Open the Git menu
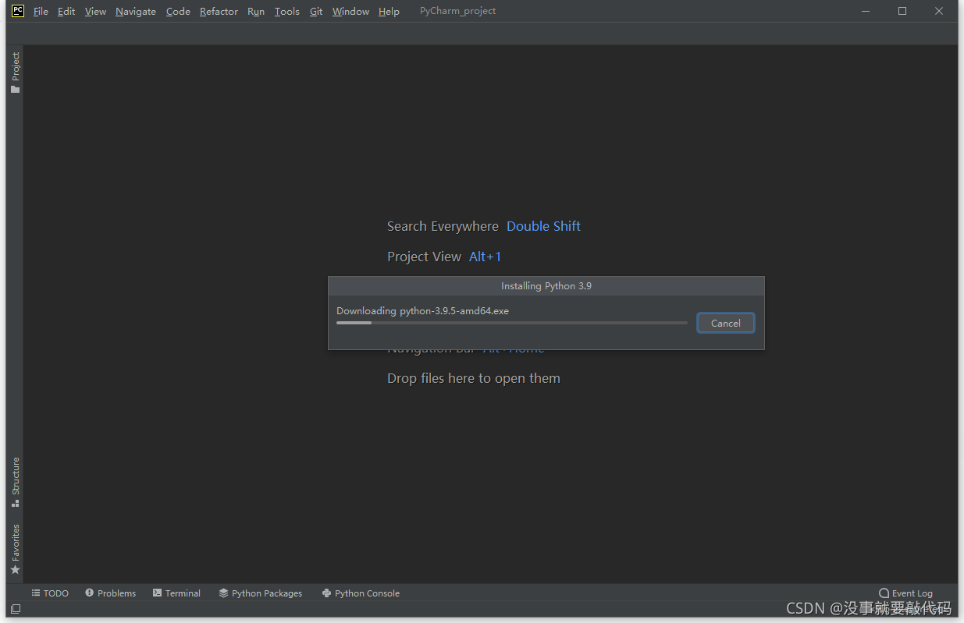 315,11
